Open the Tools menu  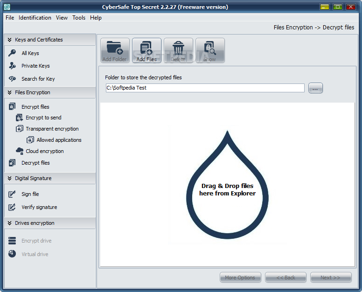(79, 18)
